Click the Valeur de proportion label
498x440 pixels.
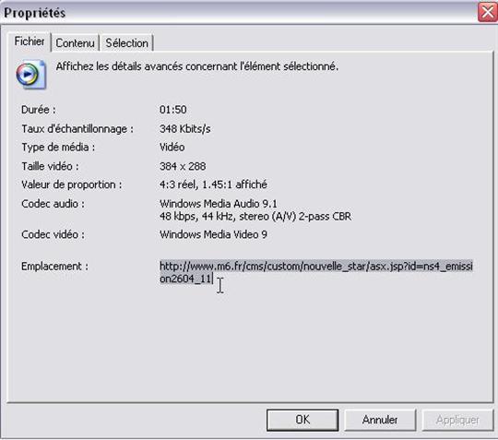tap(71, 184)
